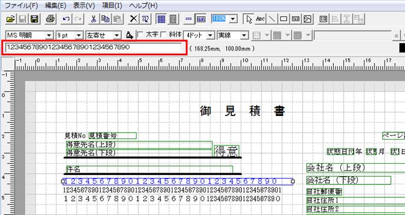
Task: Select the 自社郵便番 field
Action: [324, 192]
